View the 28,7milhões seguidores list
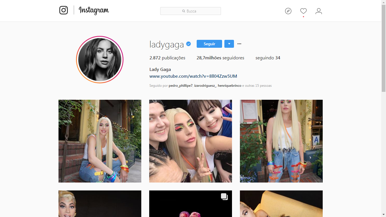Viewport: 386px width, 217px height. tap(220, 58)
